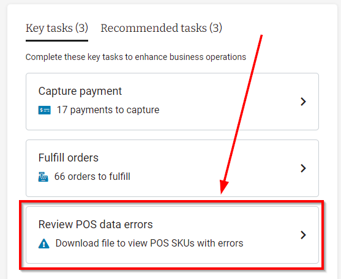The width and height of the screenshot is (341, 279).
Task: Select the Capture payment heading
Action: (80, 91)
